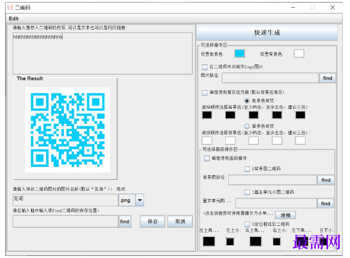Select the 前景色渐变 radio button
The width and height of the screenshot is (350, 258).
click(x=247, y=101)
